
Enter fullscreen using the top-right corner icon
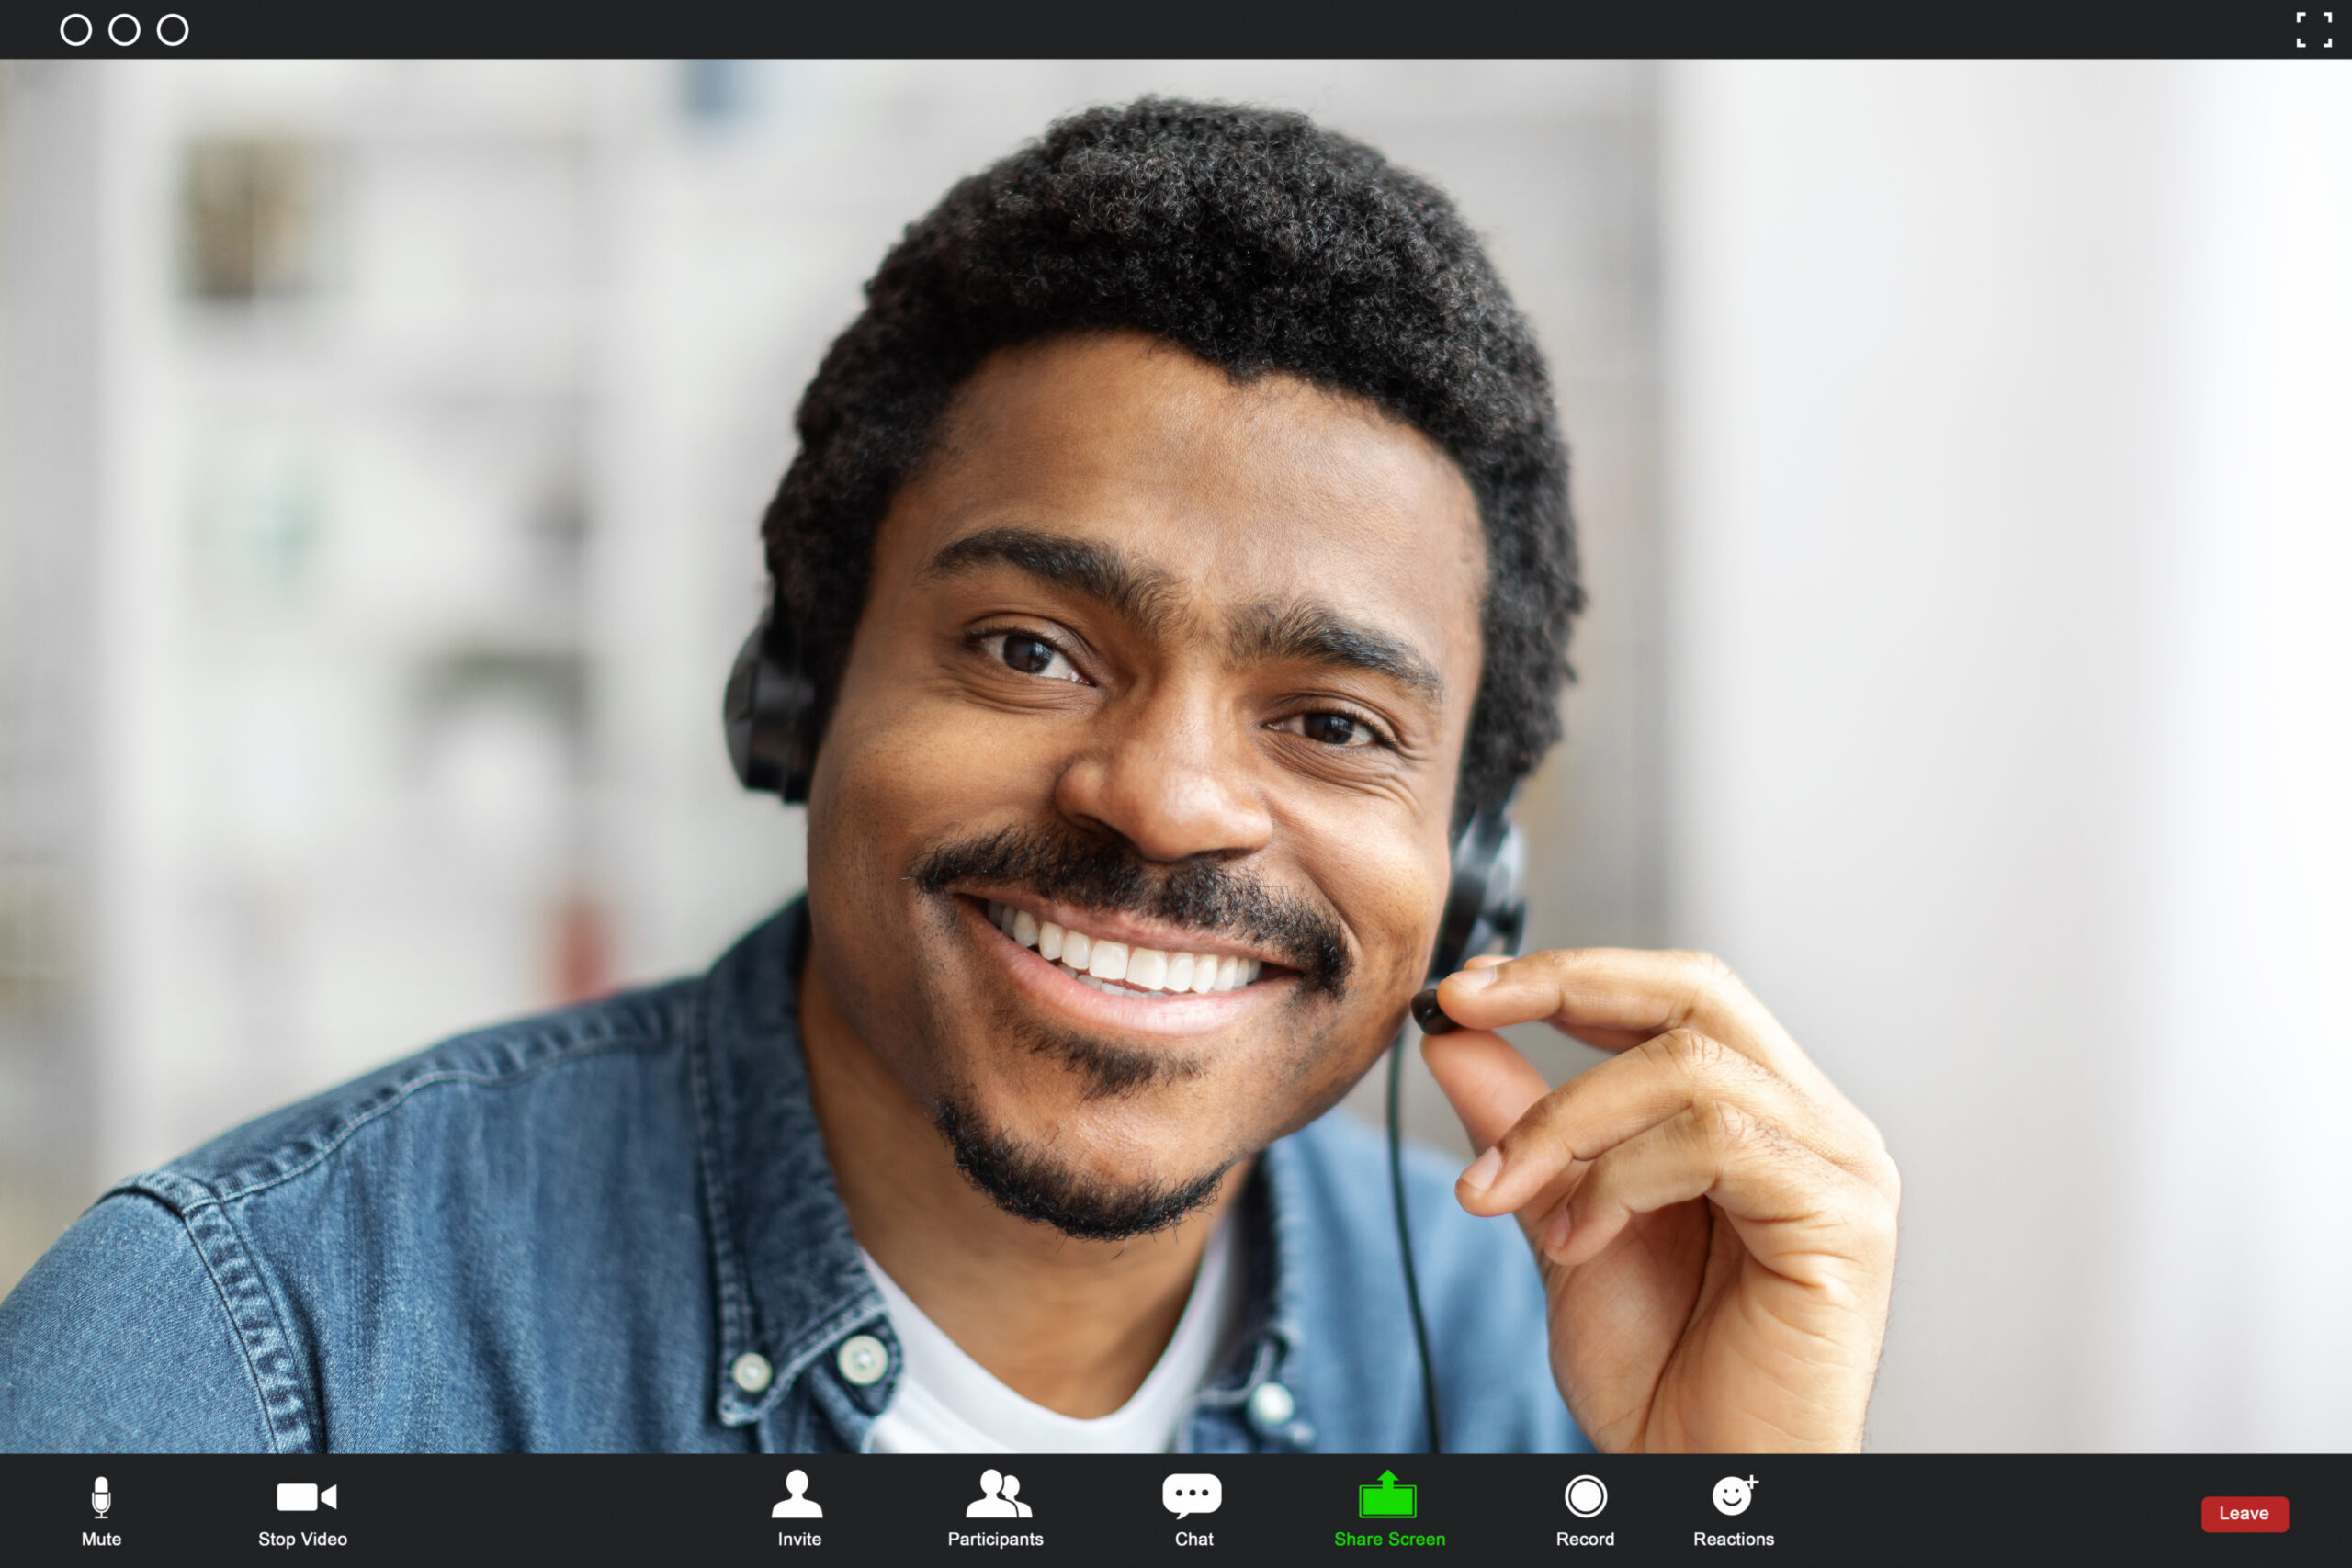coord(2314,30)
